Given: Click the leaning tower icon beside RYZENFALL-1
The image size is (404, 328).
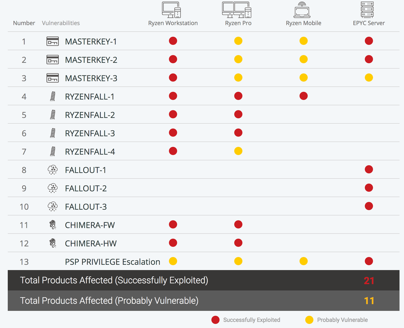Looking at the screenshot, I should pos(53,96).
